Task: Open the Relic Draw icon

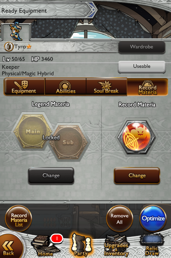Action: pyautogui.click(x=152, y=246)
